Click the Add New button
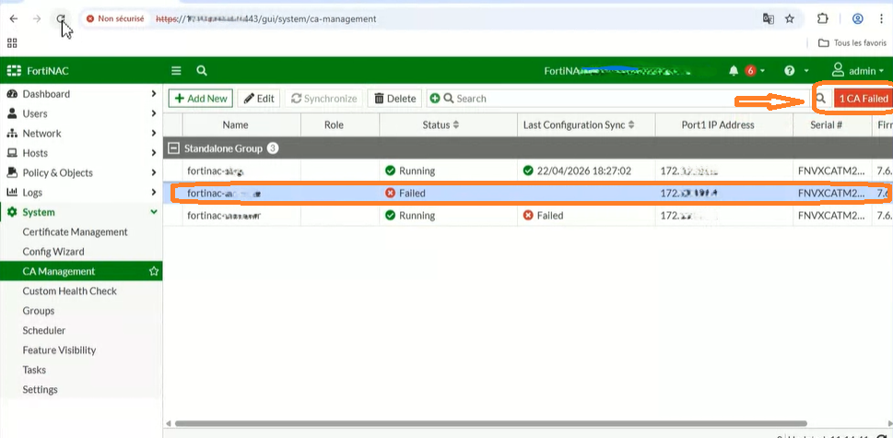893x438 pixels. [201, 99]
